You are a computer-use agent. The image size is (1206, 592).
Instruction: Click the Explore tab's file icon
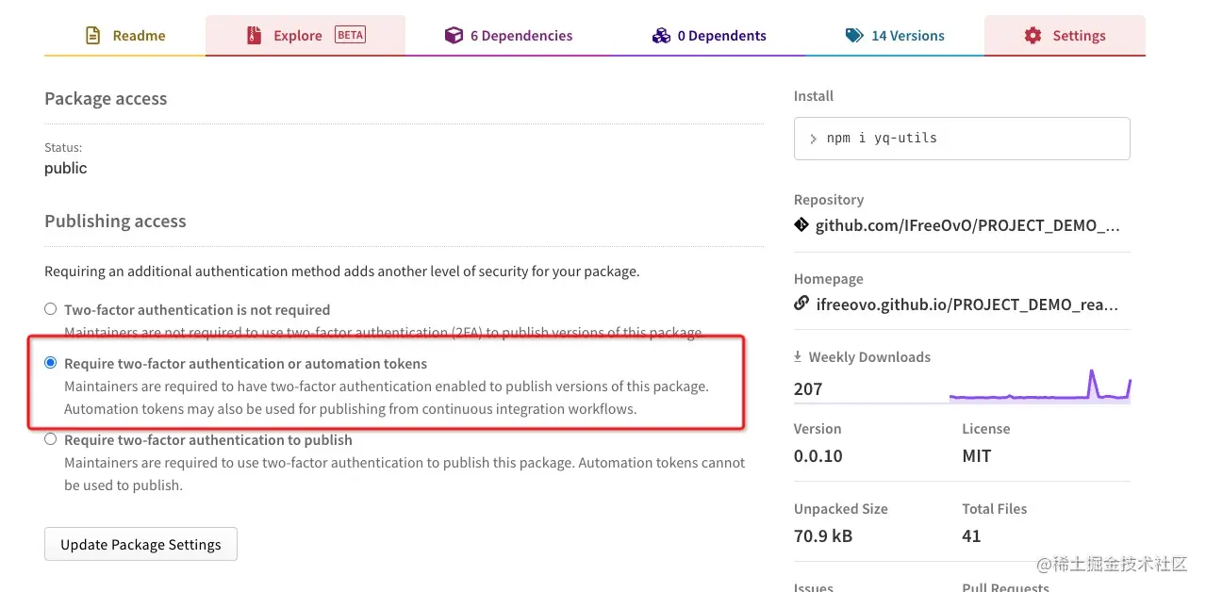coord(254,36)
